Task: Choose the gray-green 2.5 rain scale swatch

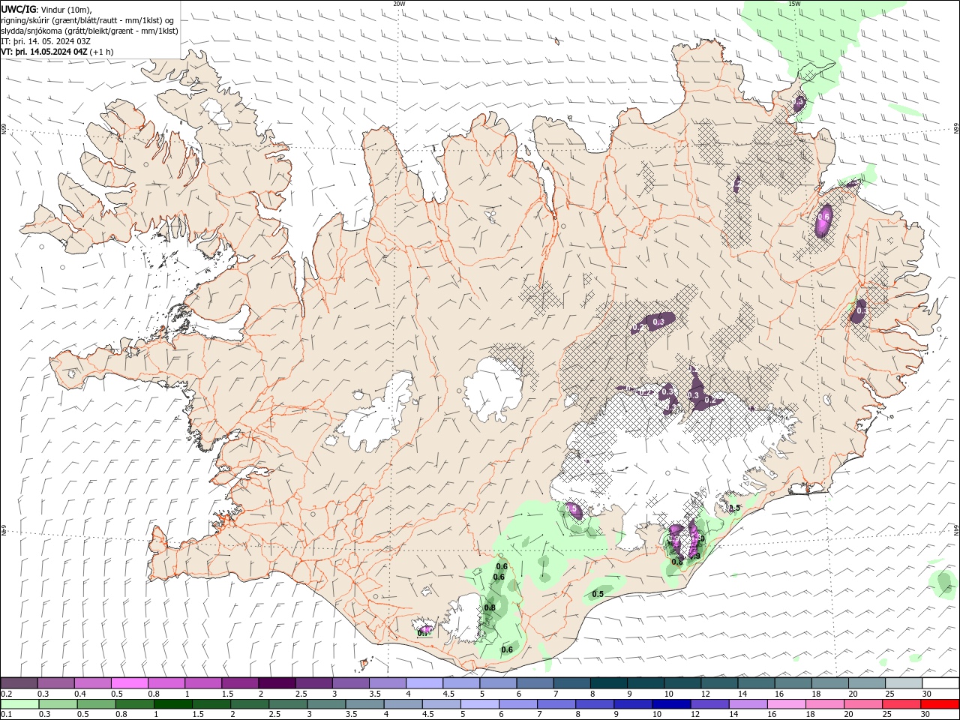Action: 287,704
